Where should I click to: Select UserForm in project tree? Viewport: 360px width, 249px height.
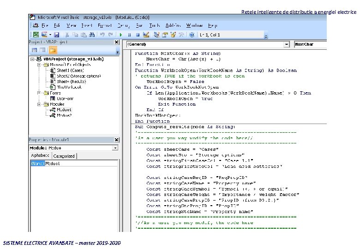(x=65, y=99)
